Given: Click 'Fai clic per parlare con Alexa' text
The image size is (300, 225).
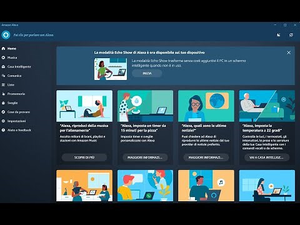Looking at the screenshot, I should coord(33,35).
